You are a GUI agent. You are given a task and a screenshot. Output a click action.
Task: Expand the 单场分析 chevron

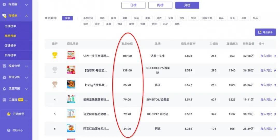(26, 78)
